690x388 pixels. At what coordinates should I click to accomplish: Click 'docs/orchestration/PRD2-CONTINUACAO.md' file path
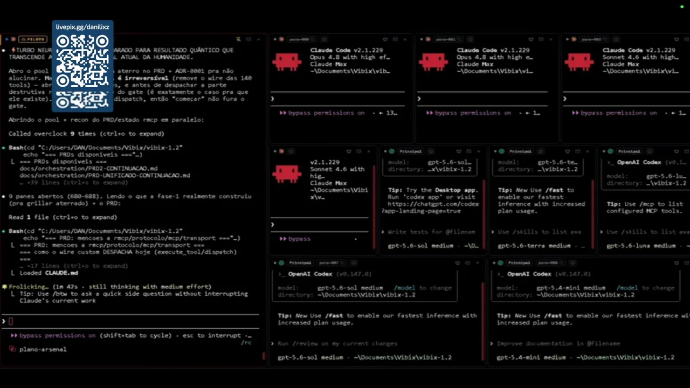(88, 169)
